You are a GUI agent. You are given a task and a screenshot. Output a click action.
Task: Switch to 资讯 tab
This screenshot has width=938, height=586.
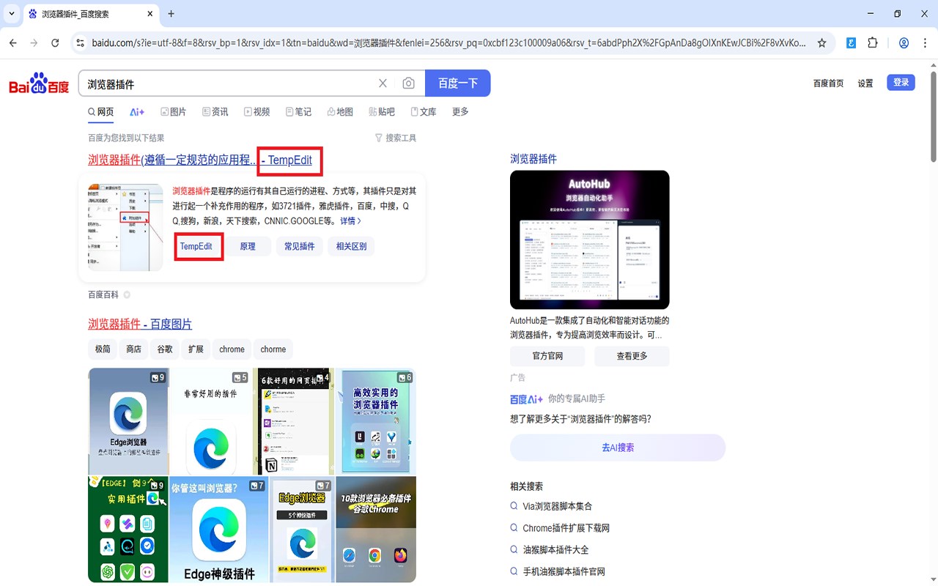(215, 112)
